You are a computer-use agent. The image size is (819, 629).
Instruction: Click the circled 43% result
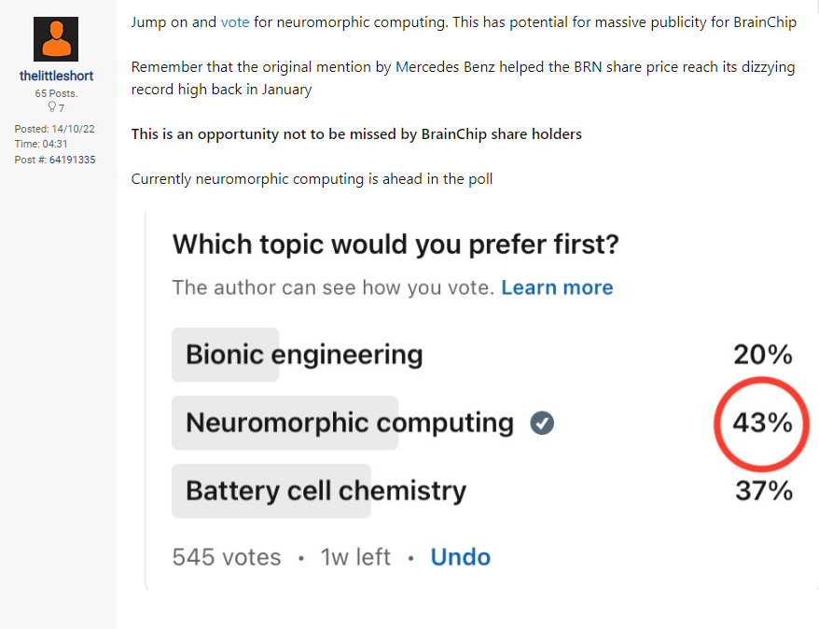tap(762, 423)
